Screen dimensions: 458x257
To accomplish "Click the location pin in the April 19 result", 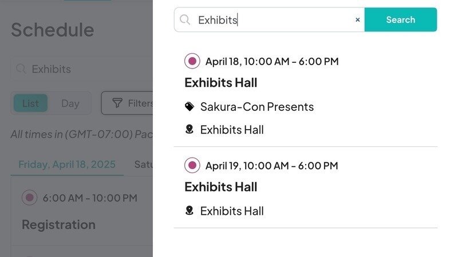I will (189, 211).
